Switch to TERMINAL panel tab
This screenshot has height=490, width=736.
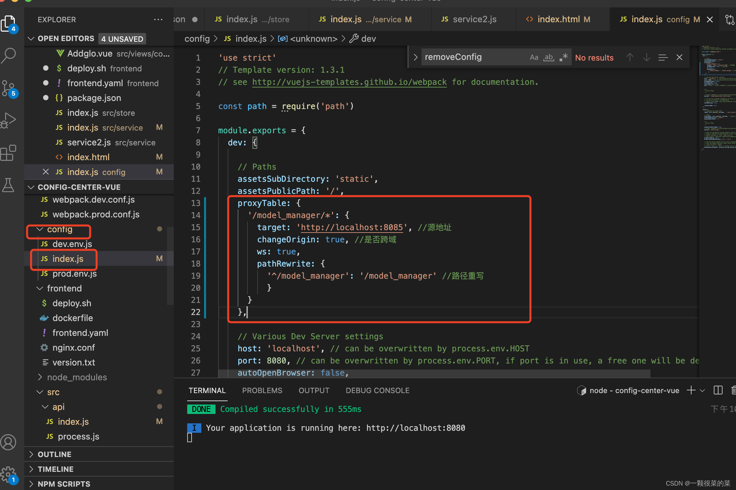pos(207,390)
